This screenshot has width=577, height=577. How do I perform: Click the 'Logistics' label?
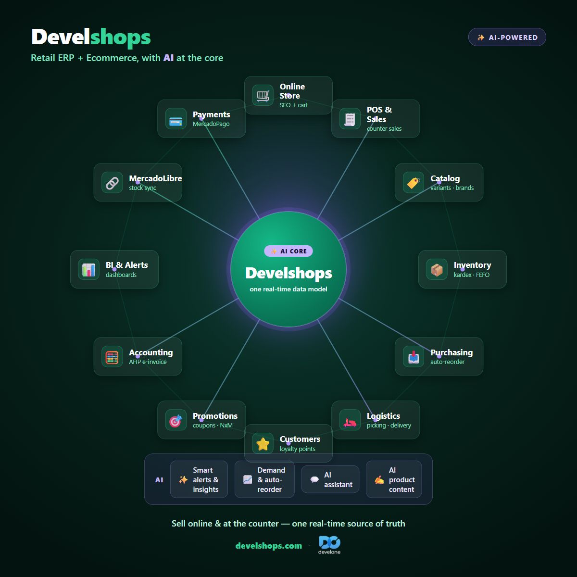(x=383, y=416)
